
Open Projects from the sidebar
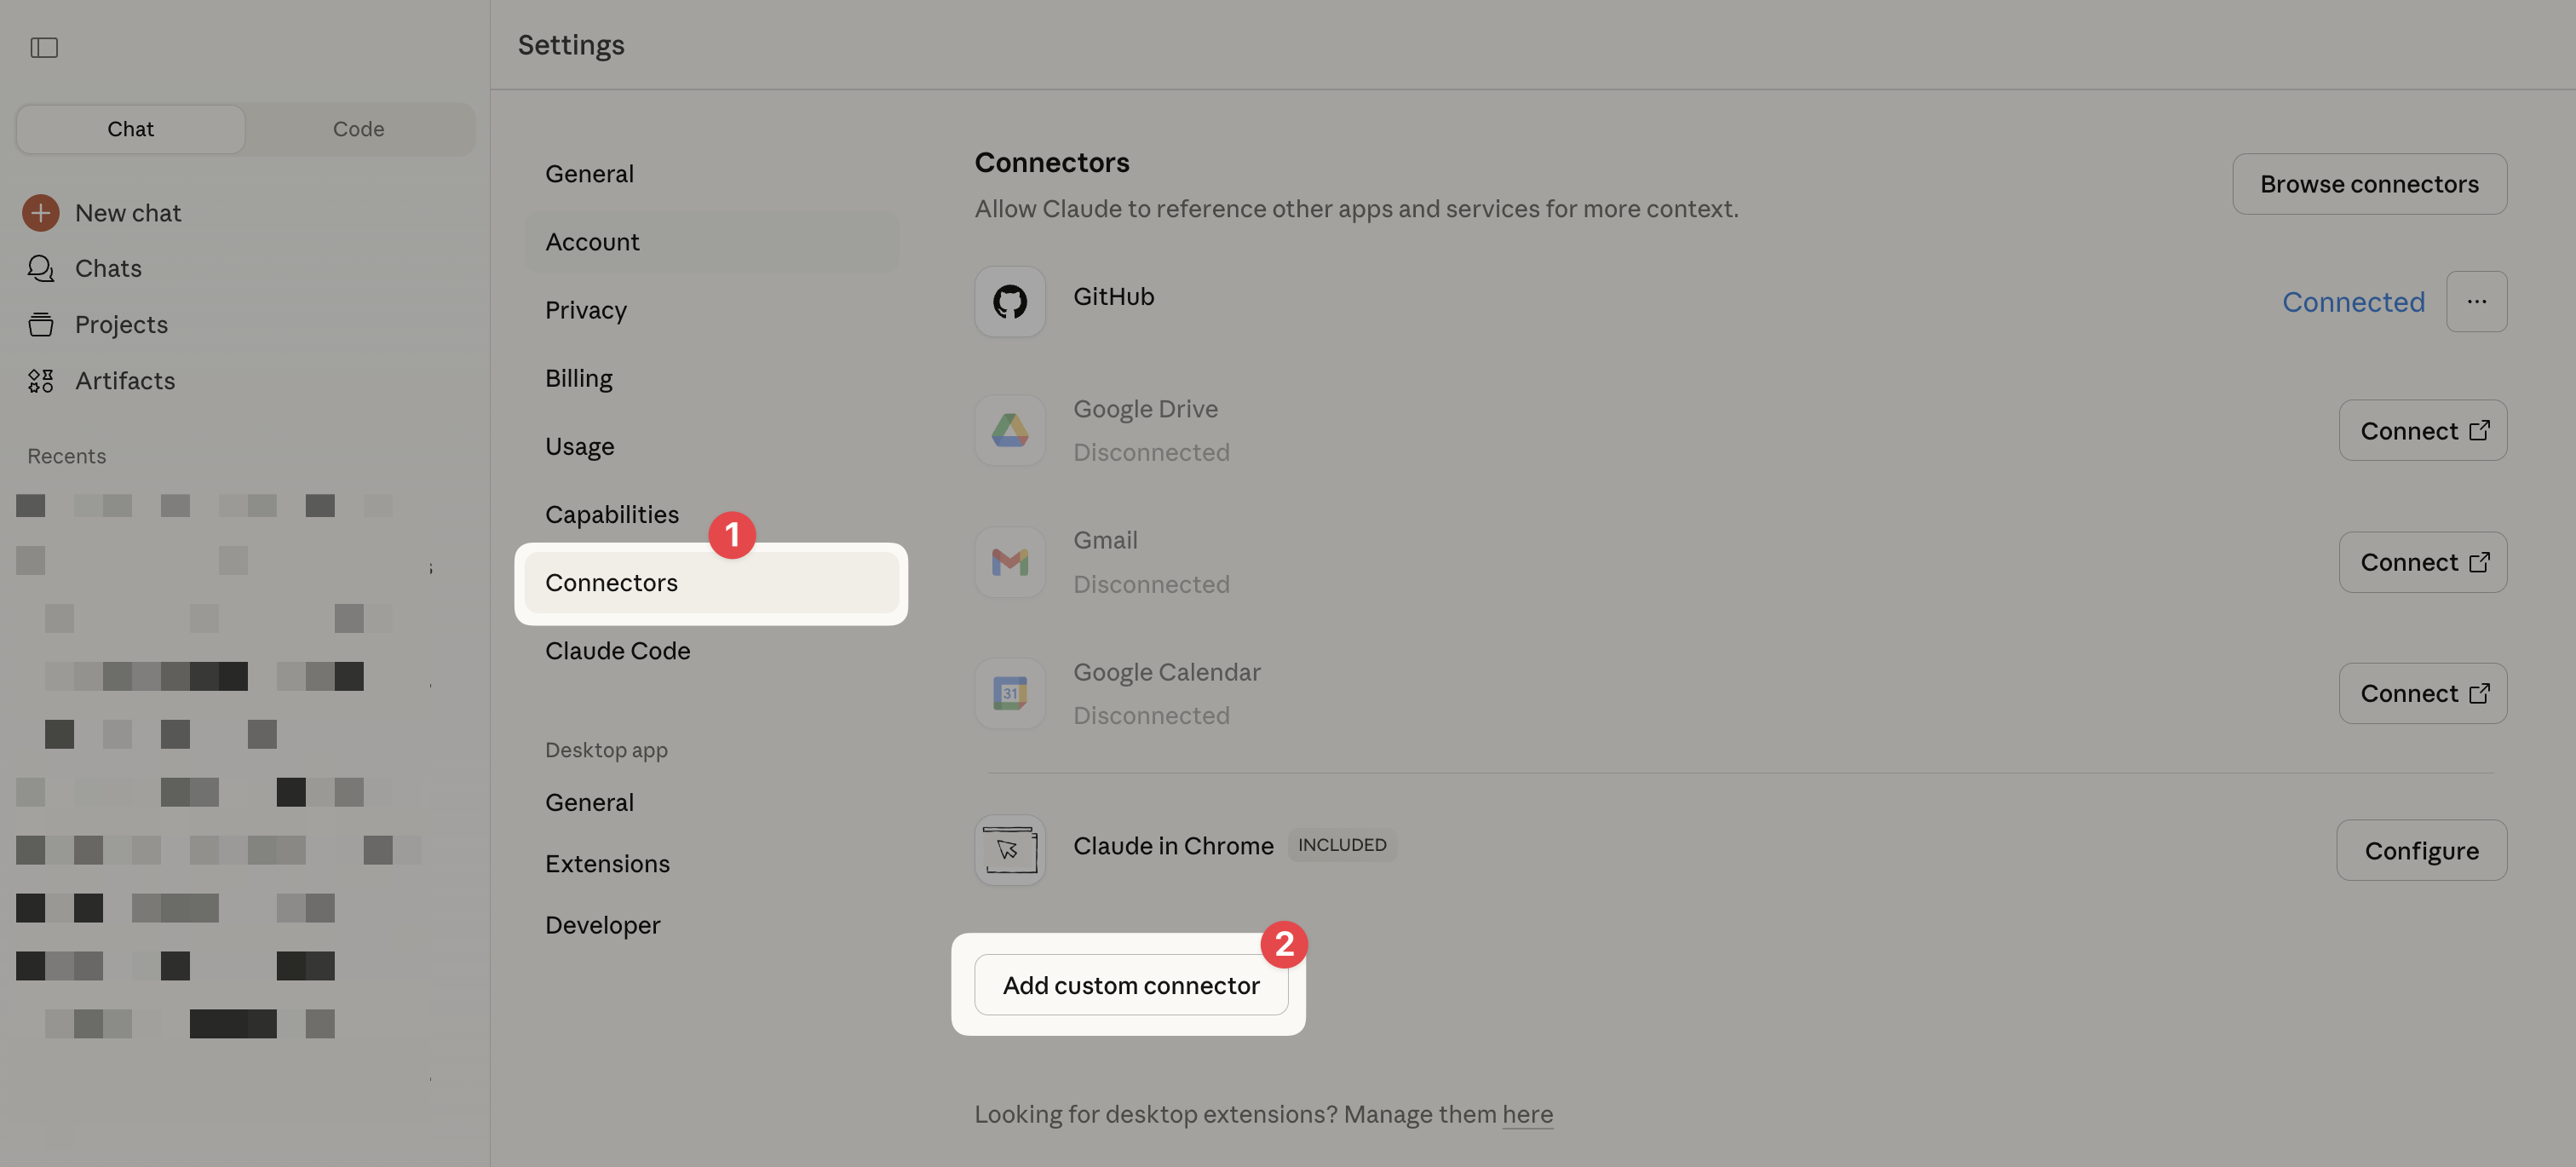[120, 324]
